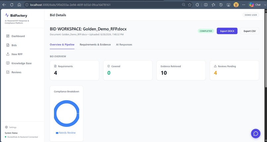
Task: Click the Covered shield icon
Action: tap(108, 66)
